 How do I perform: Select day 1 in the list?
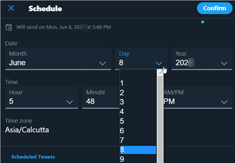(138, 83)
